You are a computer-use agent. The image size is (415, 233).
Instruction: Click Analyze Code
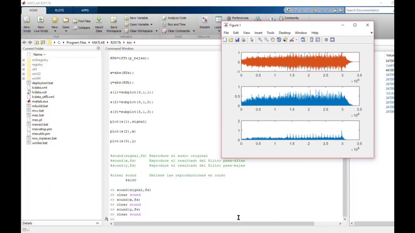click(174, 18)
